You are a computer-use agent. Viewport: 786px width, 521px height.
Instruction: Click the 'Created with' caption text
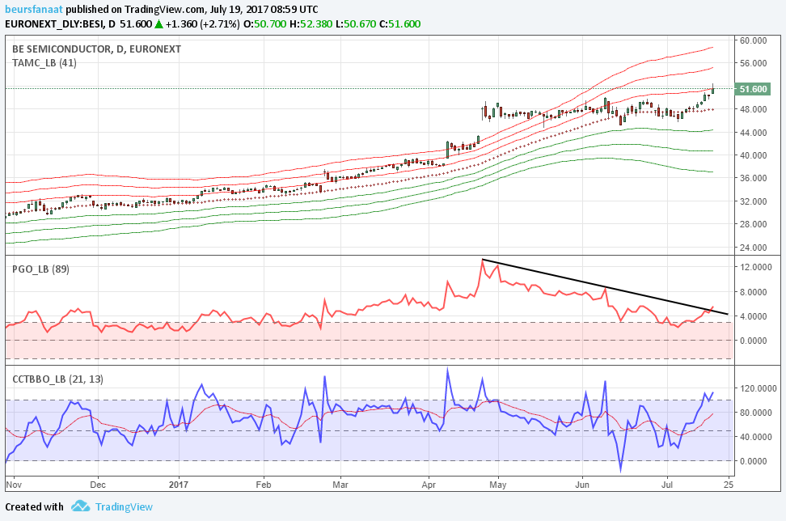point(34,507)
